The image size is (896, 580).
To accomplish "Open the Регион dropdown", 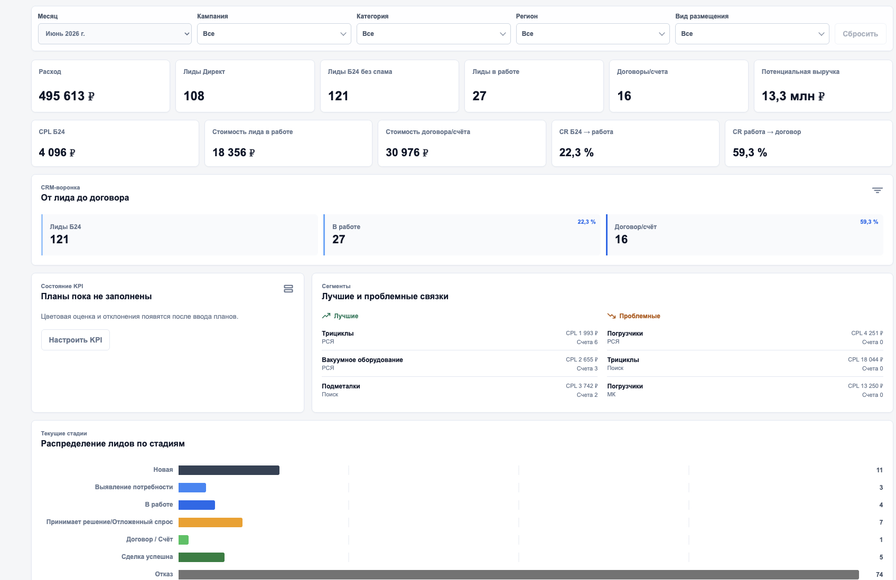I will pos(593,34).
